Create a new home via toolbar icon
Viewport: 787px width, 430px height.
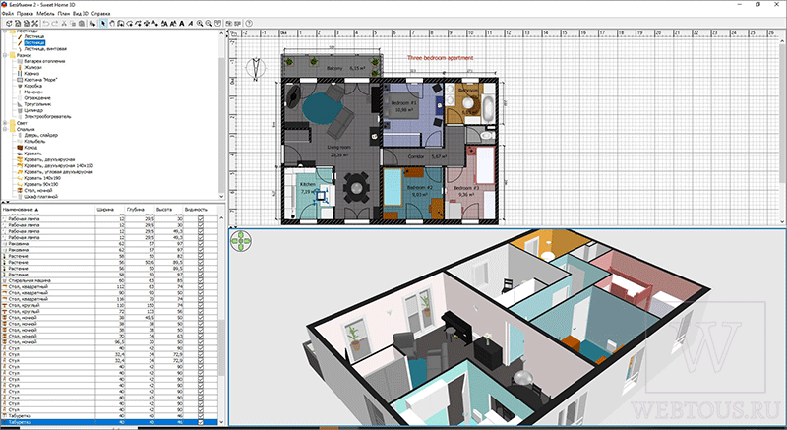click(9, 23)
